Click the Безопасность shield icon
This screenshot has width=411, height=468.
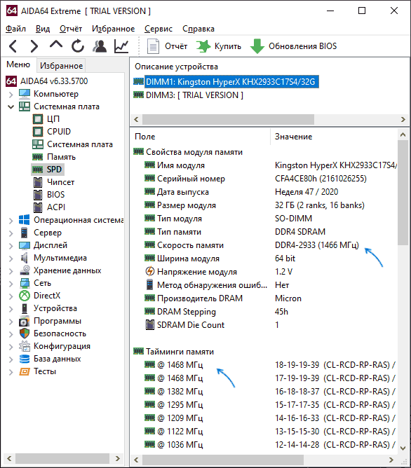(24, 333)
